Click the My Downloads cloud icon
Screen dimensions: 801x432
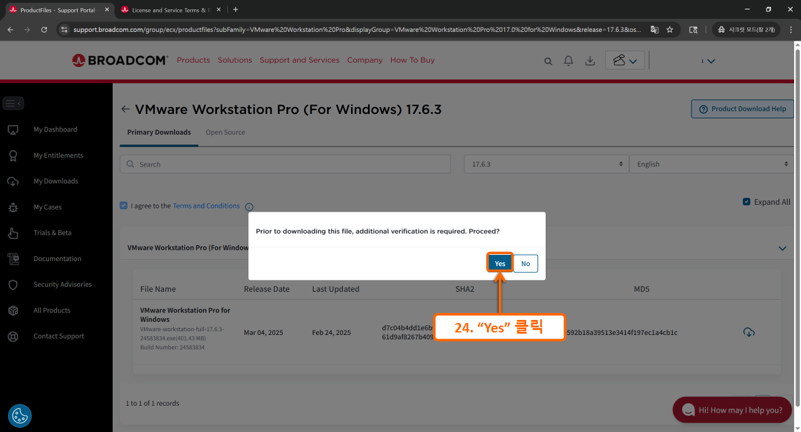[x=13, y=182]
